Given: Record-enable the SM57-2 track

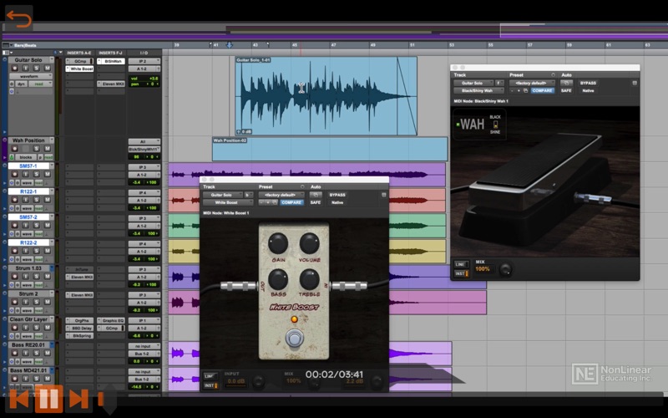Looking at the screenshot, I should (x=14, y=225).
